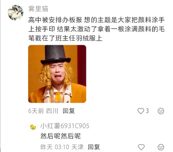Open the yellow duck avatar profile
This screenshot has width=173, height=152.
coord(33,127)
